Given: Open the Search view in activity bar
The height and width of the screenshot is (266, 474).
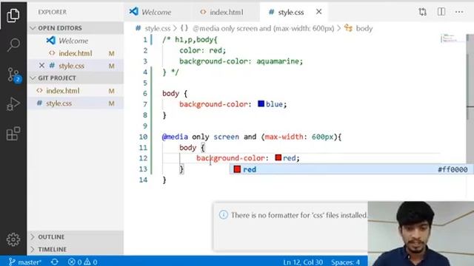Looking at the screenshot, I should (13, 44).
